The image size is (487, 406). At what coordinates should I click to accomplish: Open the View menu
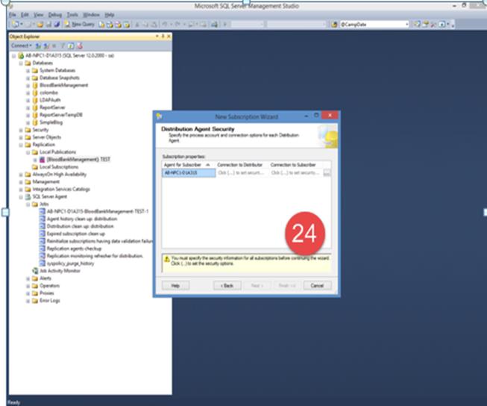38,15
